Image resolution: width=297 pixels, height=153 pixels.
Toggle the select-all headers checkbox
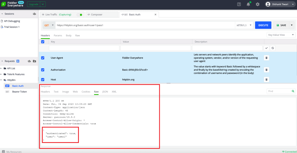tap(43, 42)
